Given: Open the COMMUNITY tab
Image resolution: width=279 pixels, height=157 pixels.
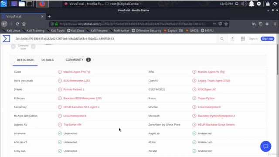Looking at the screenshot, I should click(78, 60).
